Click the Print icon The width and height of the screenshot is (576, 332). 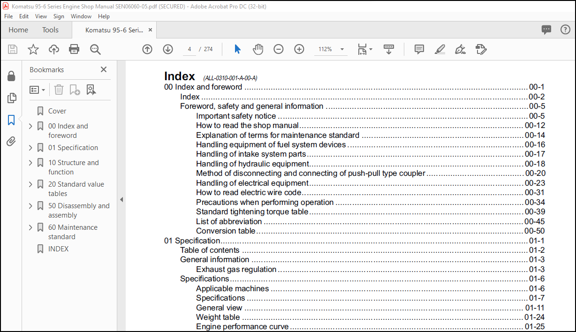[x=74, y=49]
